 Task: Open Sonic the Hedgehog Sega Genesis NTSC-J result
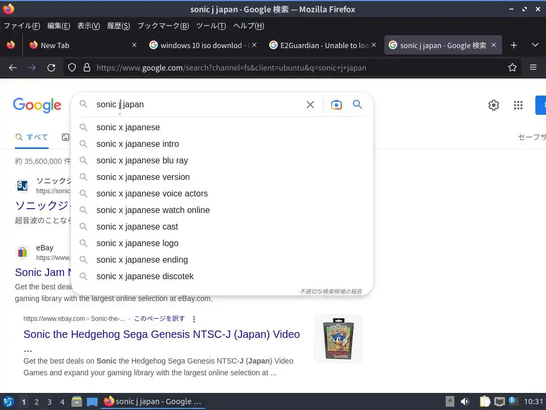point(162,334)
